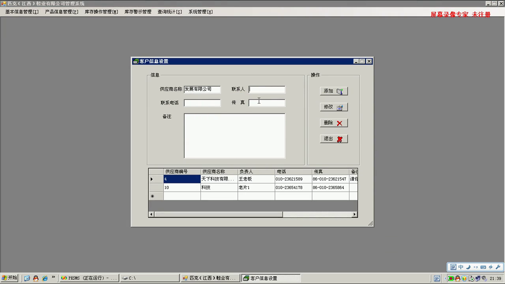
Task: Click the 传真 grid column header
Action: [330, 172]
